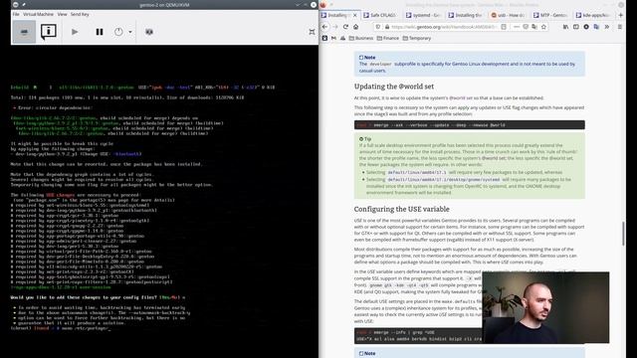Image resolution: width=637 pixels, height=358 pixels.
Task: Open the Send Key menu
Action: tap(80, 14)
